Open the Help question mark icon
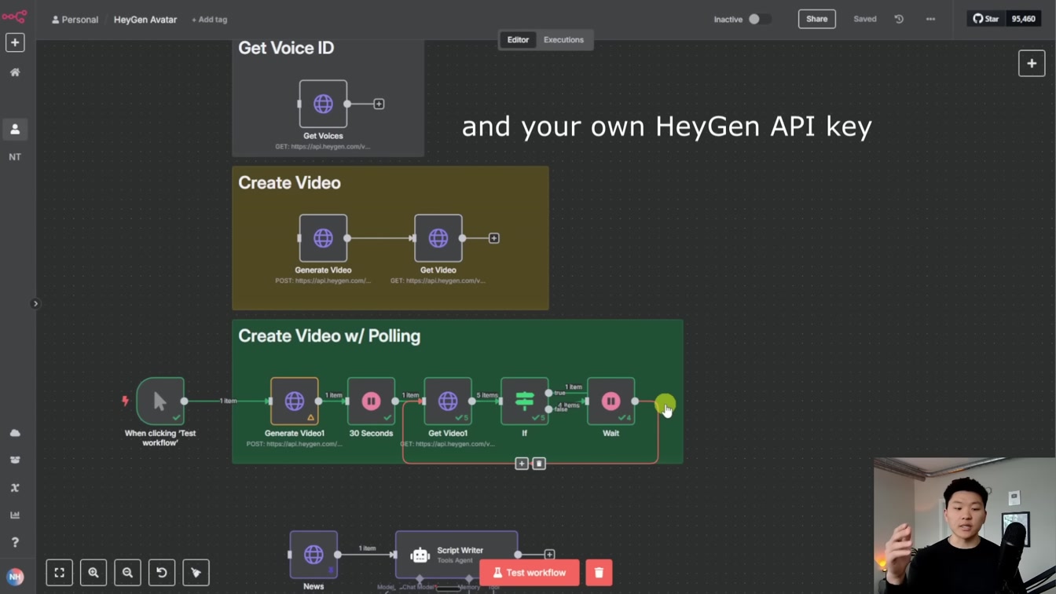 [15, 542]
